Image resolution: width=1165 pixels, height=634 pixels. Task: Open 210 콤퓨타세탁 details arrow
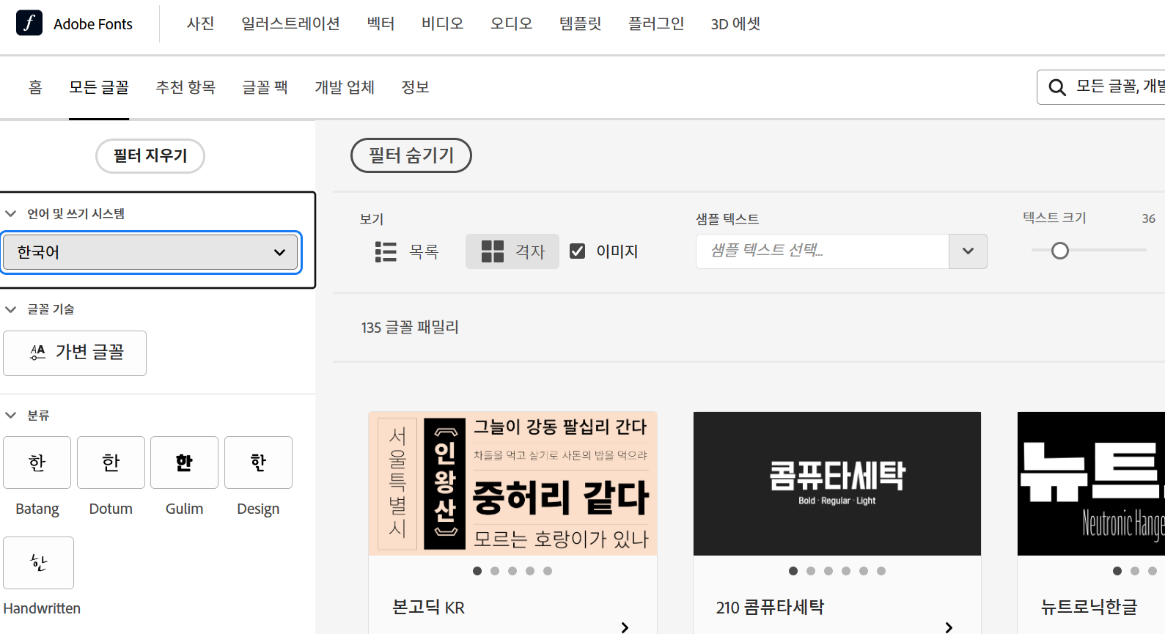click(x=949, y=627)
